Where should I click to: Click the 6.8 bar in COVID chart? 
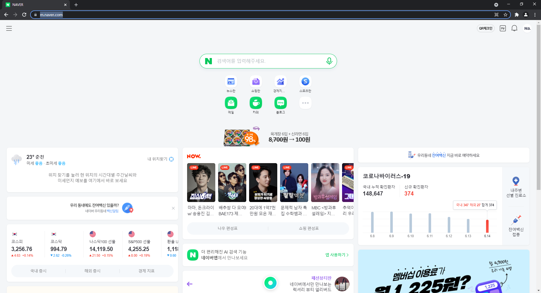point(372,222)
